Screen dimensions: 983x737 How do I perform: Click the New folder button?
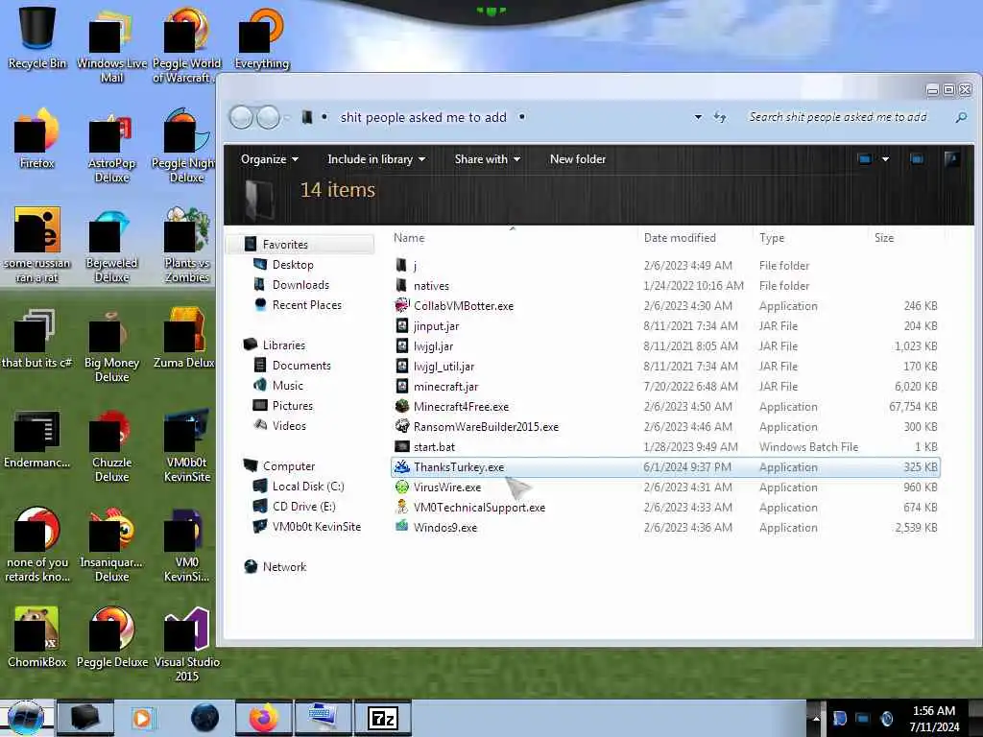pos(577,159)
